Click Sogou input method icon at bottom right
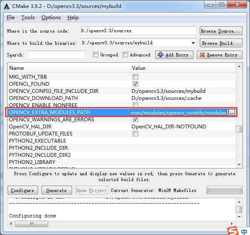250x235 pixels. coord(232,231)
